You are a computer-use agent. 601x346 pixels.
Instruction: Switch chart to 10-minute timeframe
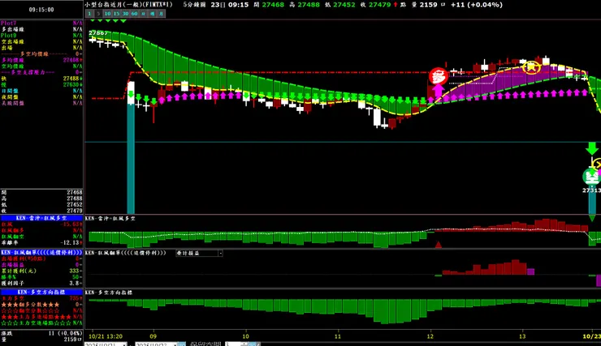[x=107, y=14]
